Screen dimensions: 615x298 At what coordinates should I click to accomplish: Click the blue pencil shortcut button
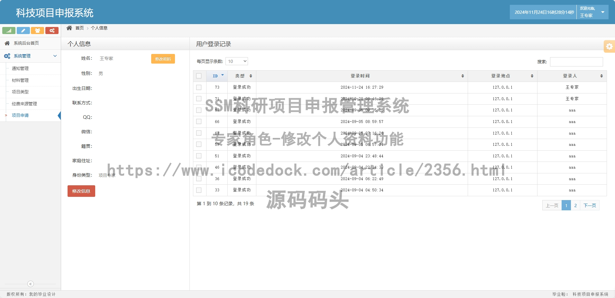click(x=23, y=31)
